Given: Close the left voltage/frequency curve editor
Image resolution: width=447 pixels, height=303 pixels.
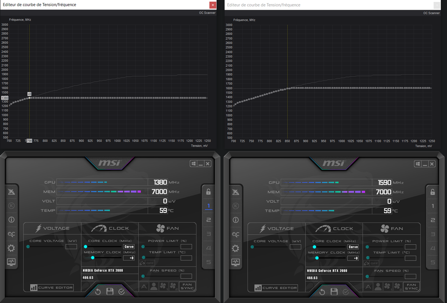Looking at the screenshot, I should tap(213, 5).
